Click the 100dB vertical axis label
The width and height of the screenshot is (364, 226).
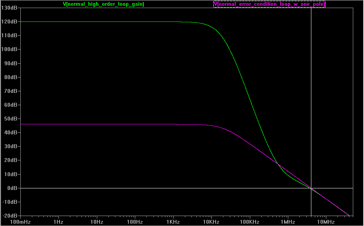(x=9, y=49)
